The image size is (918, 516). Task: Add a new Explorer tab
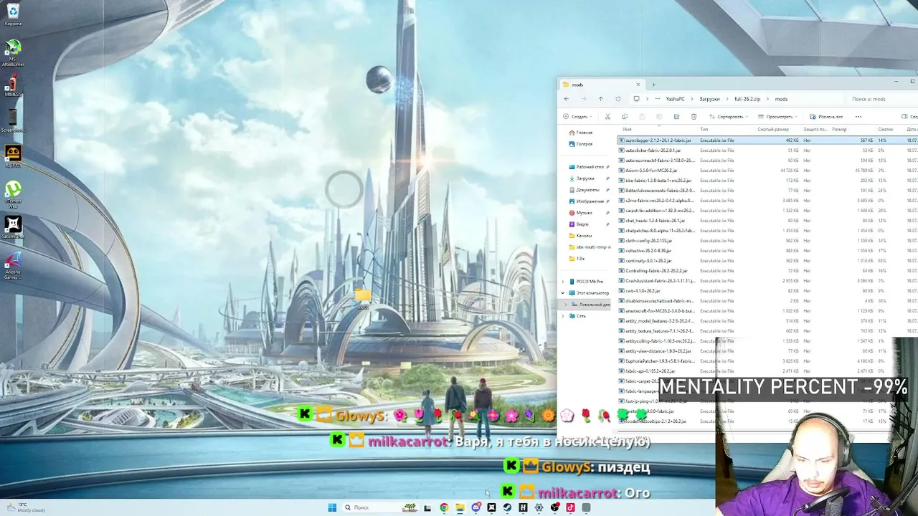point(653,85)
